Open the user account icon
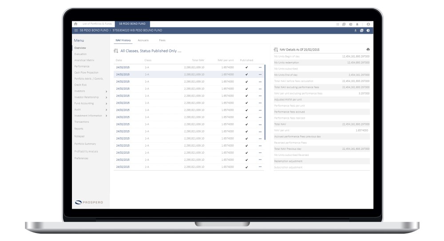Image resolution: width=444 pixels, height=241 pixels. click(x=368, y=24)
